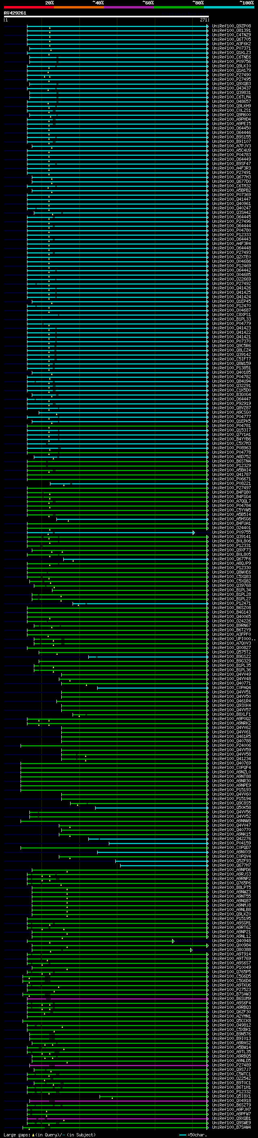Click the UniRef100_A3FPF0 label
This screenshot has width=258, height=1138.
[231, 634]
